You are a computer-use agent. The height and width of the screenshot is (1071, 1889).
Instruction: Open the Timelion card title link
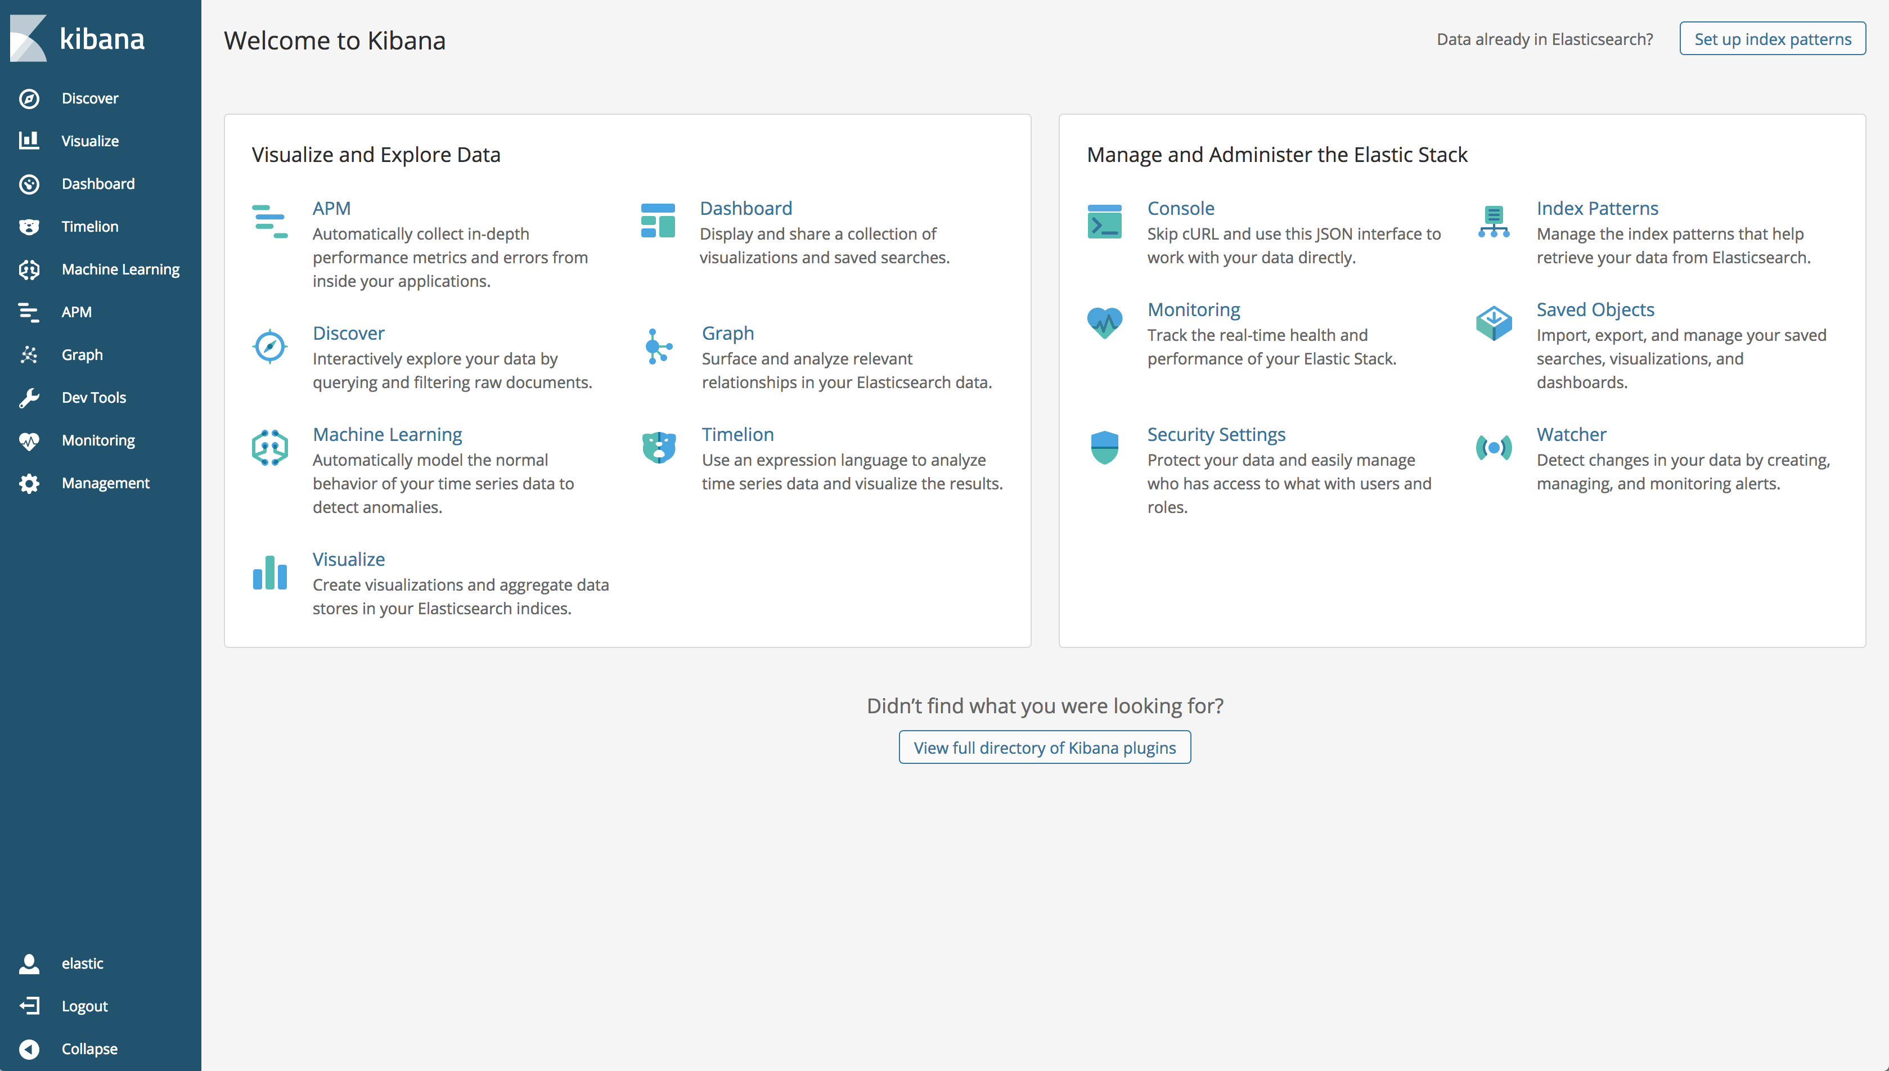click(738, 435)
